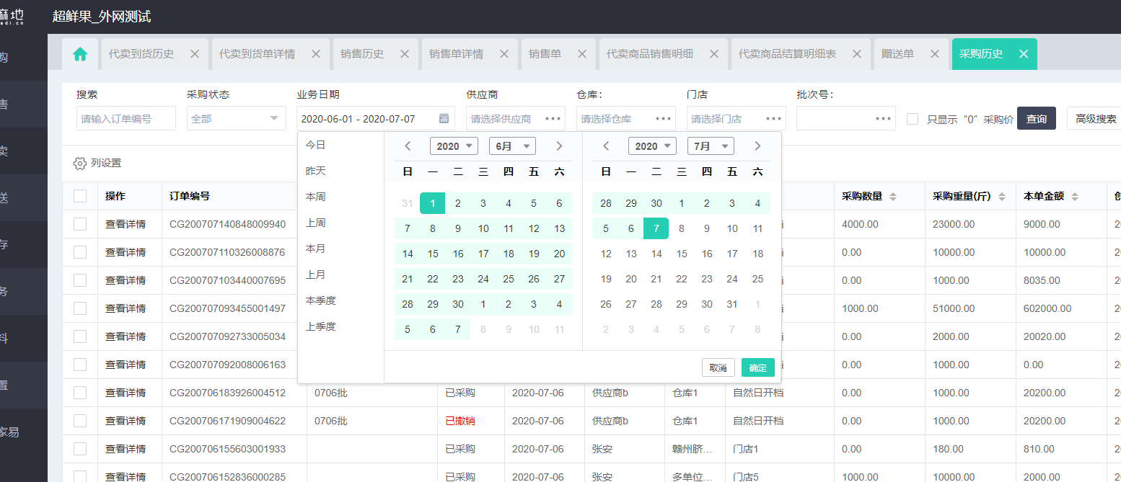The height and width of the screenshot is (482, 1121).
Task: Close the 赠送单 tab
Action: click(934, 54)
